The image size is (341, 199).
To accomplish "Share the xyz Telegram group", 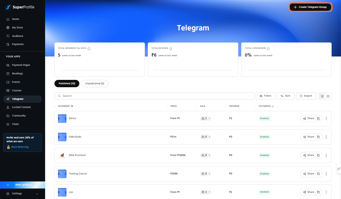I will click(x=309, y=192).
